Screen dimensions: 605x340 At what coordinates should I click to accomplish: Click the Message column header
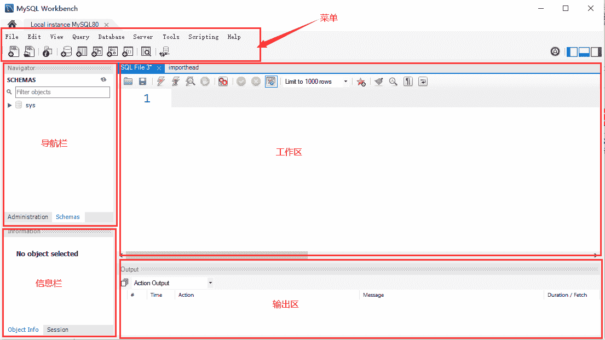coord(373,295)
